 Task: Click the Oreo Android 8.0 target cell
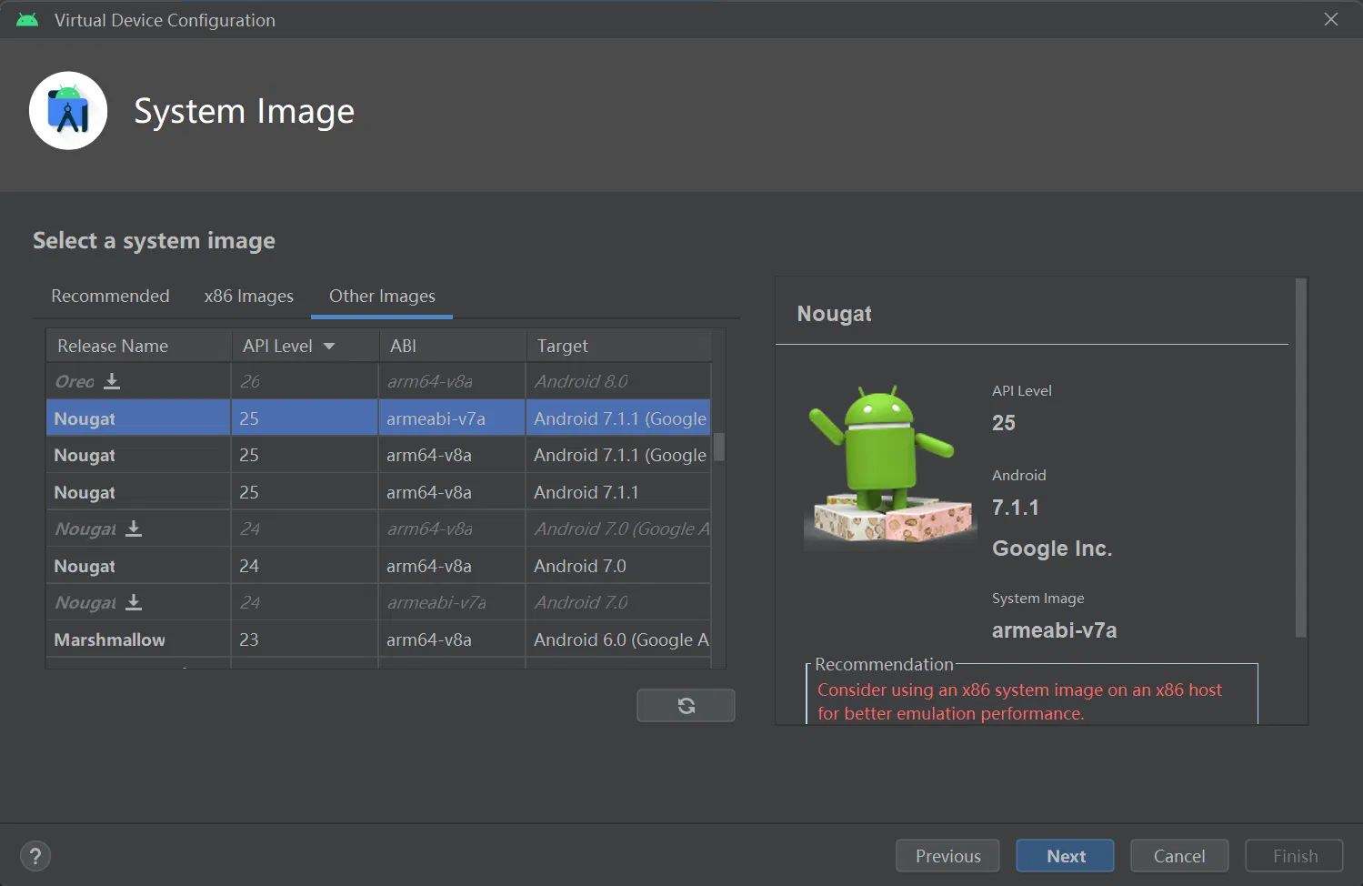[x=618, y=381]
